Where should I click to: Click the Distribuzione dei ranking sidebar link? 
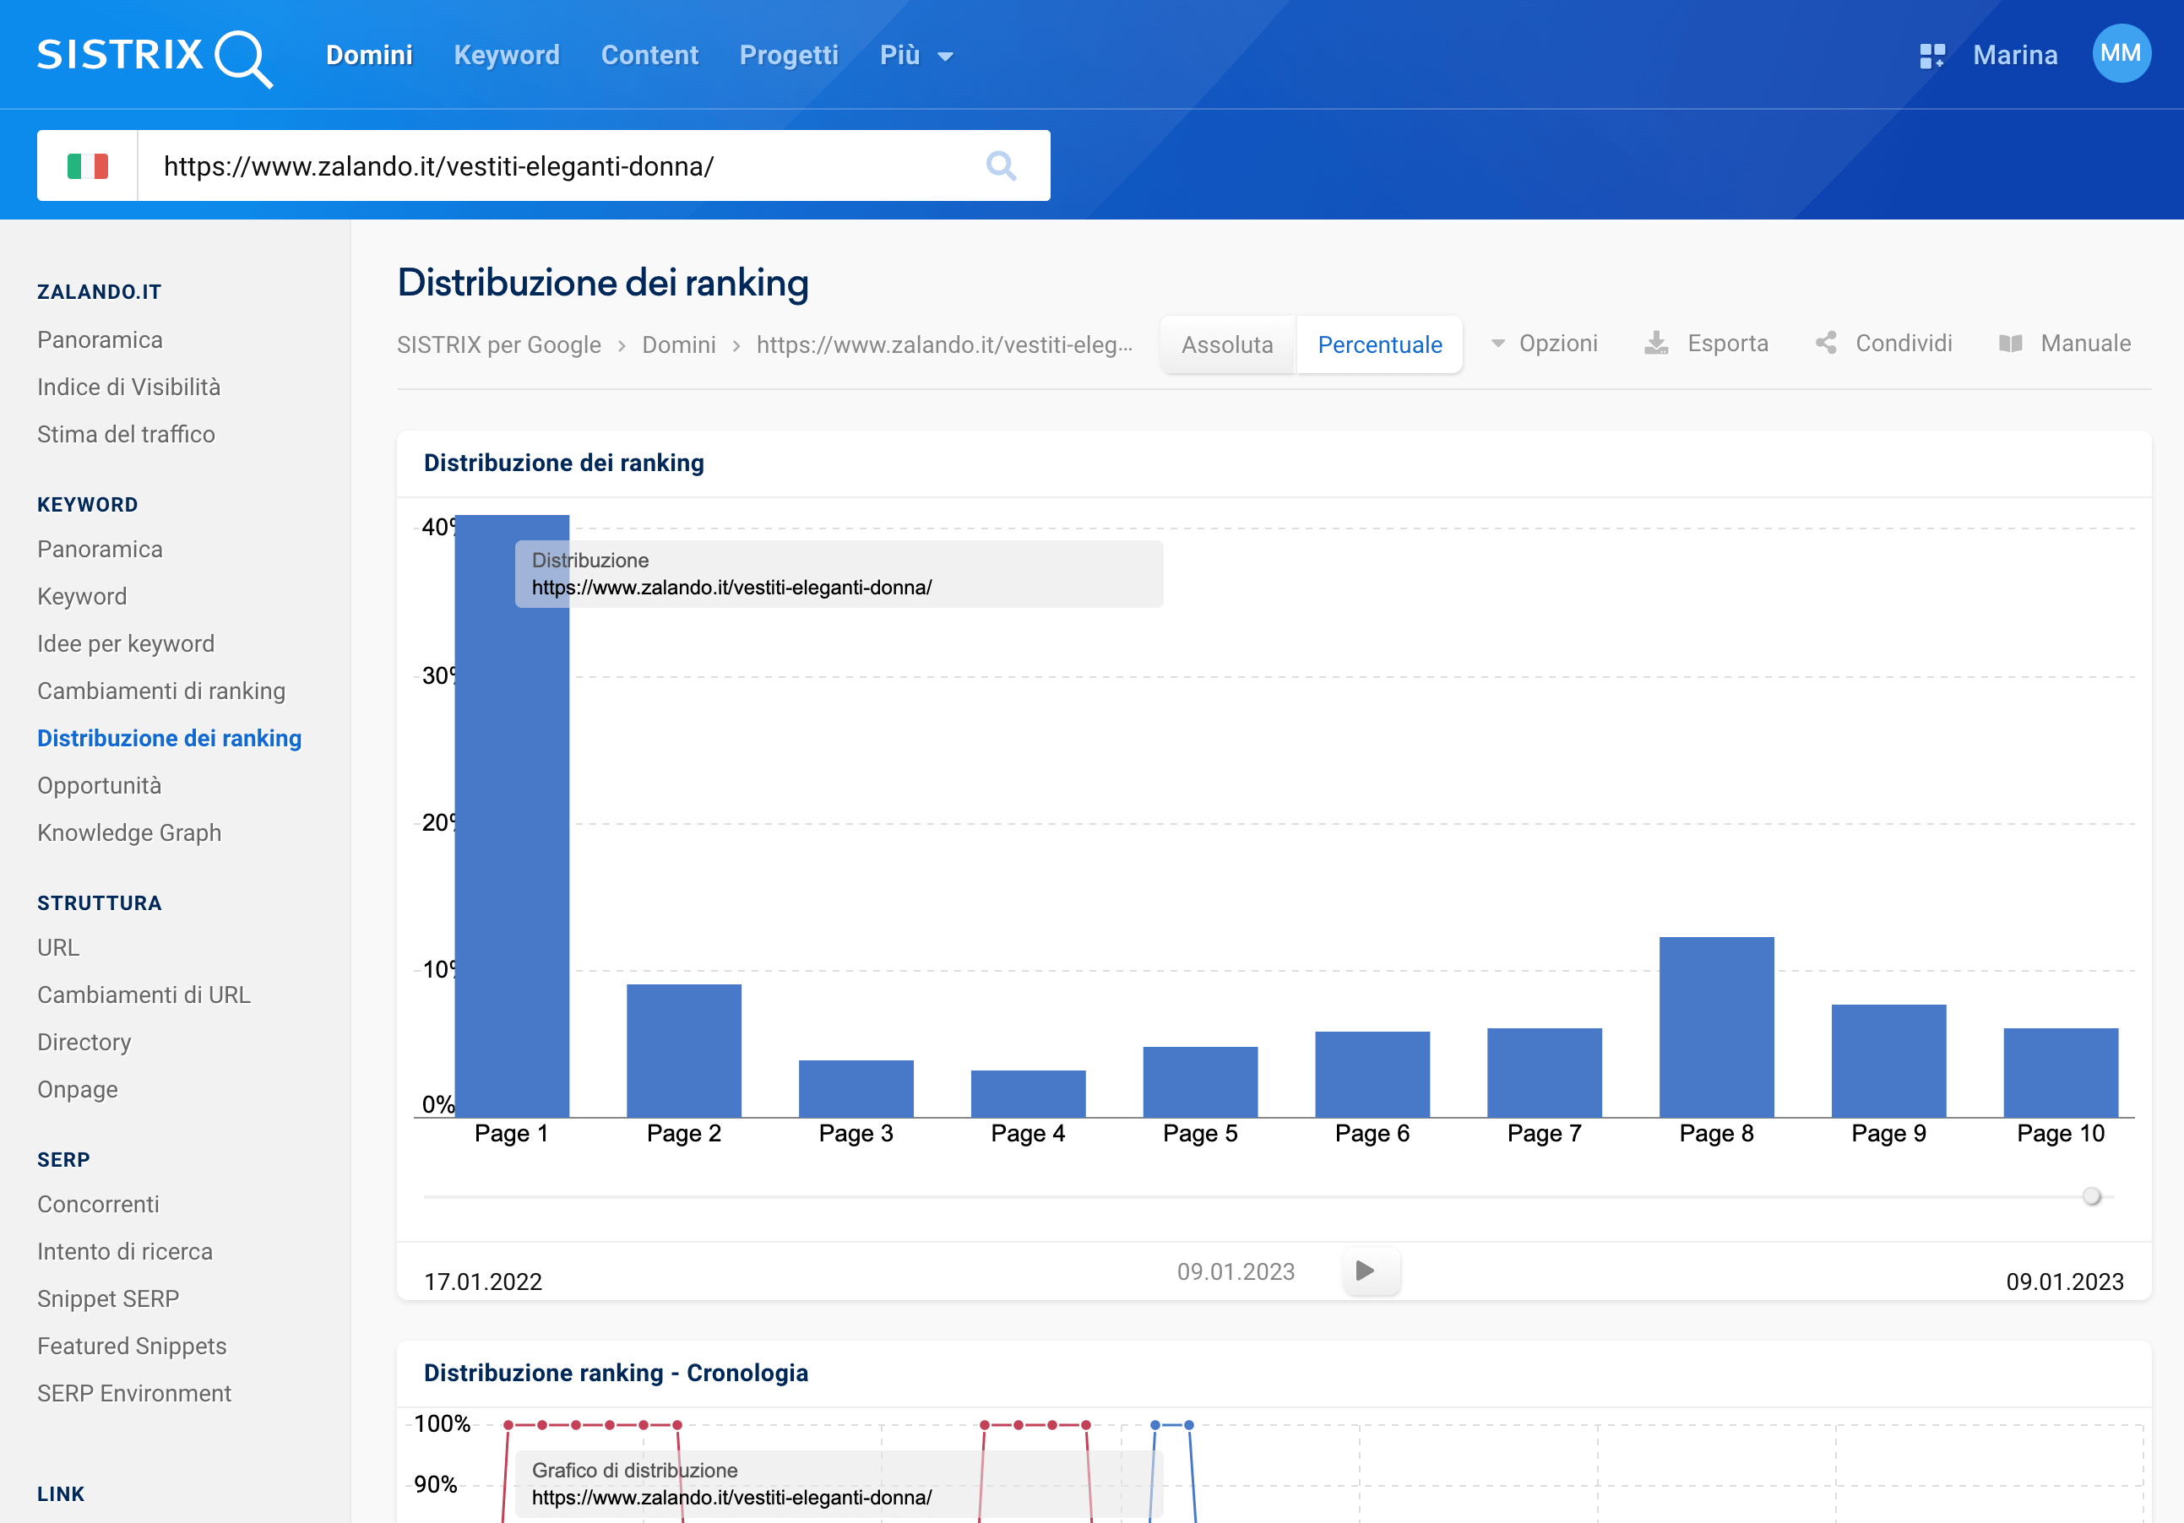(x=171, y=738)
